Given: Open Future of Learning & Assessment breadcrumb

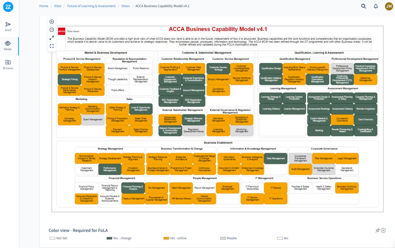Looking at the screenshot, I should click(x=91, y=6).
